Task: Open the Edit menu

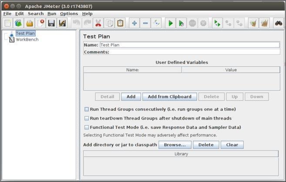Action: [19, 14]
